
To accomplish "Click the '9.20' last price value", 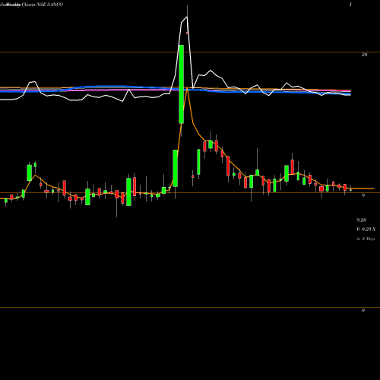I will point(362,220).
